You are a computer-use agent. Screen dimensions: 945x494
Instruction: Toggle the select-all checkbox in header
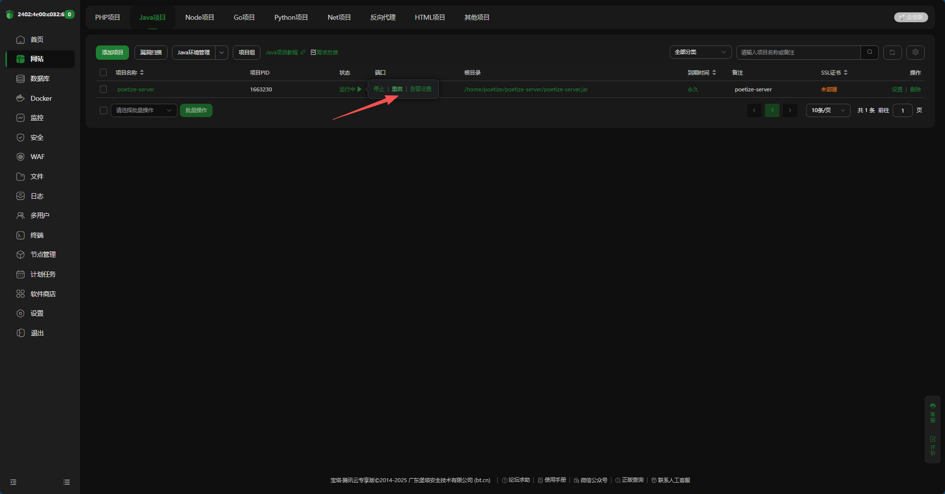pos(103,73)
